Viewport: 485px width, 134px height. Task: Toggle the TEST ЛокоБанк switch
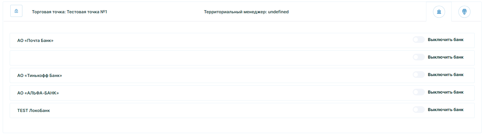(419, 110)
